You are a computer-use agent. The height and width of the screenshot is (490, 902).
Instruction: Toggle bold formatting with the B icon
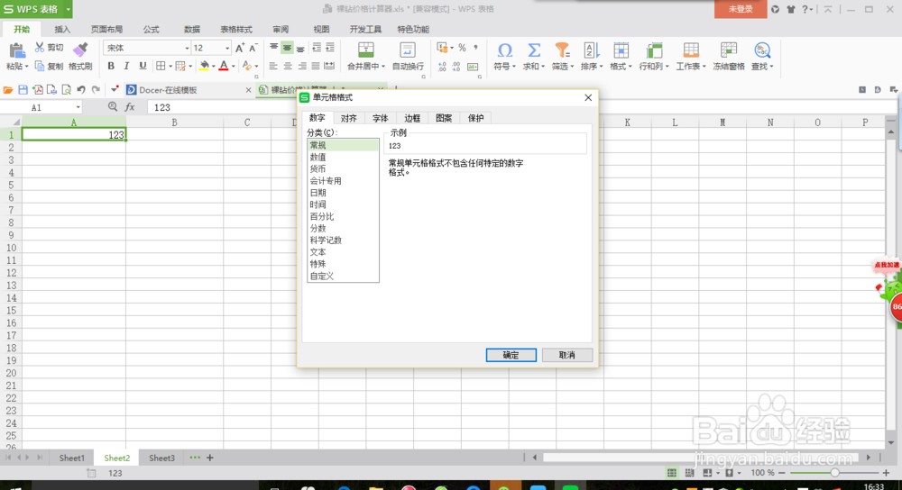pyautogui.click(x=111, y=66)
